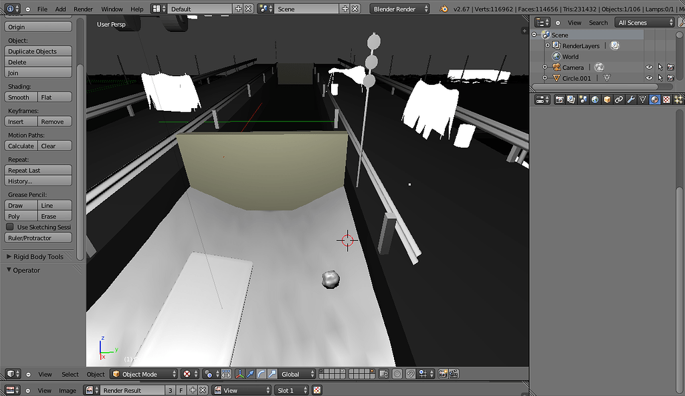Delete the Default screen layout
The image size is (685, 396).
tap(248, 9)
